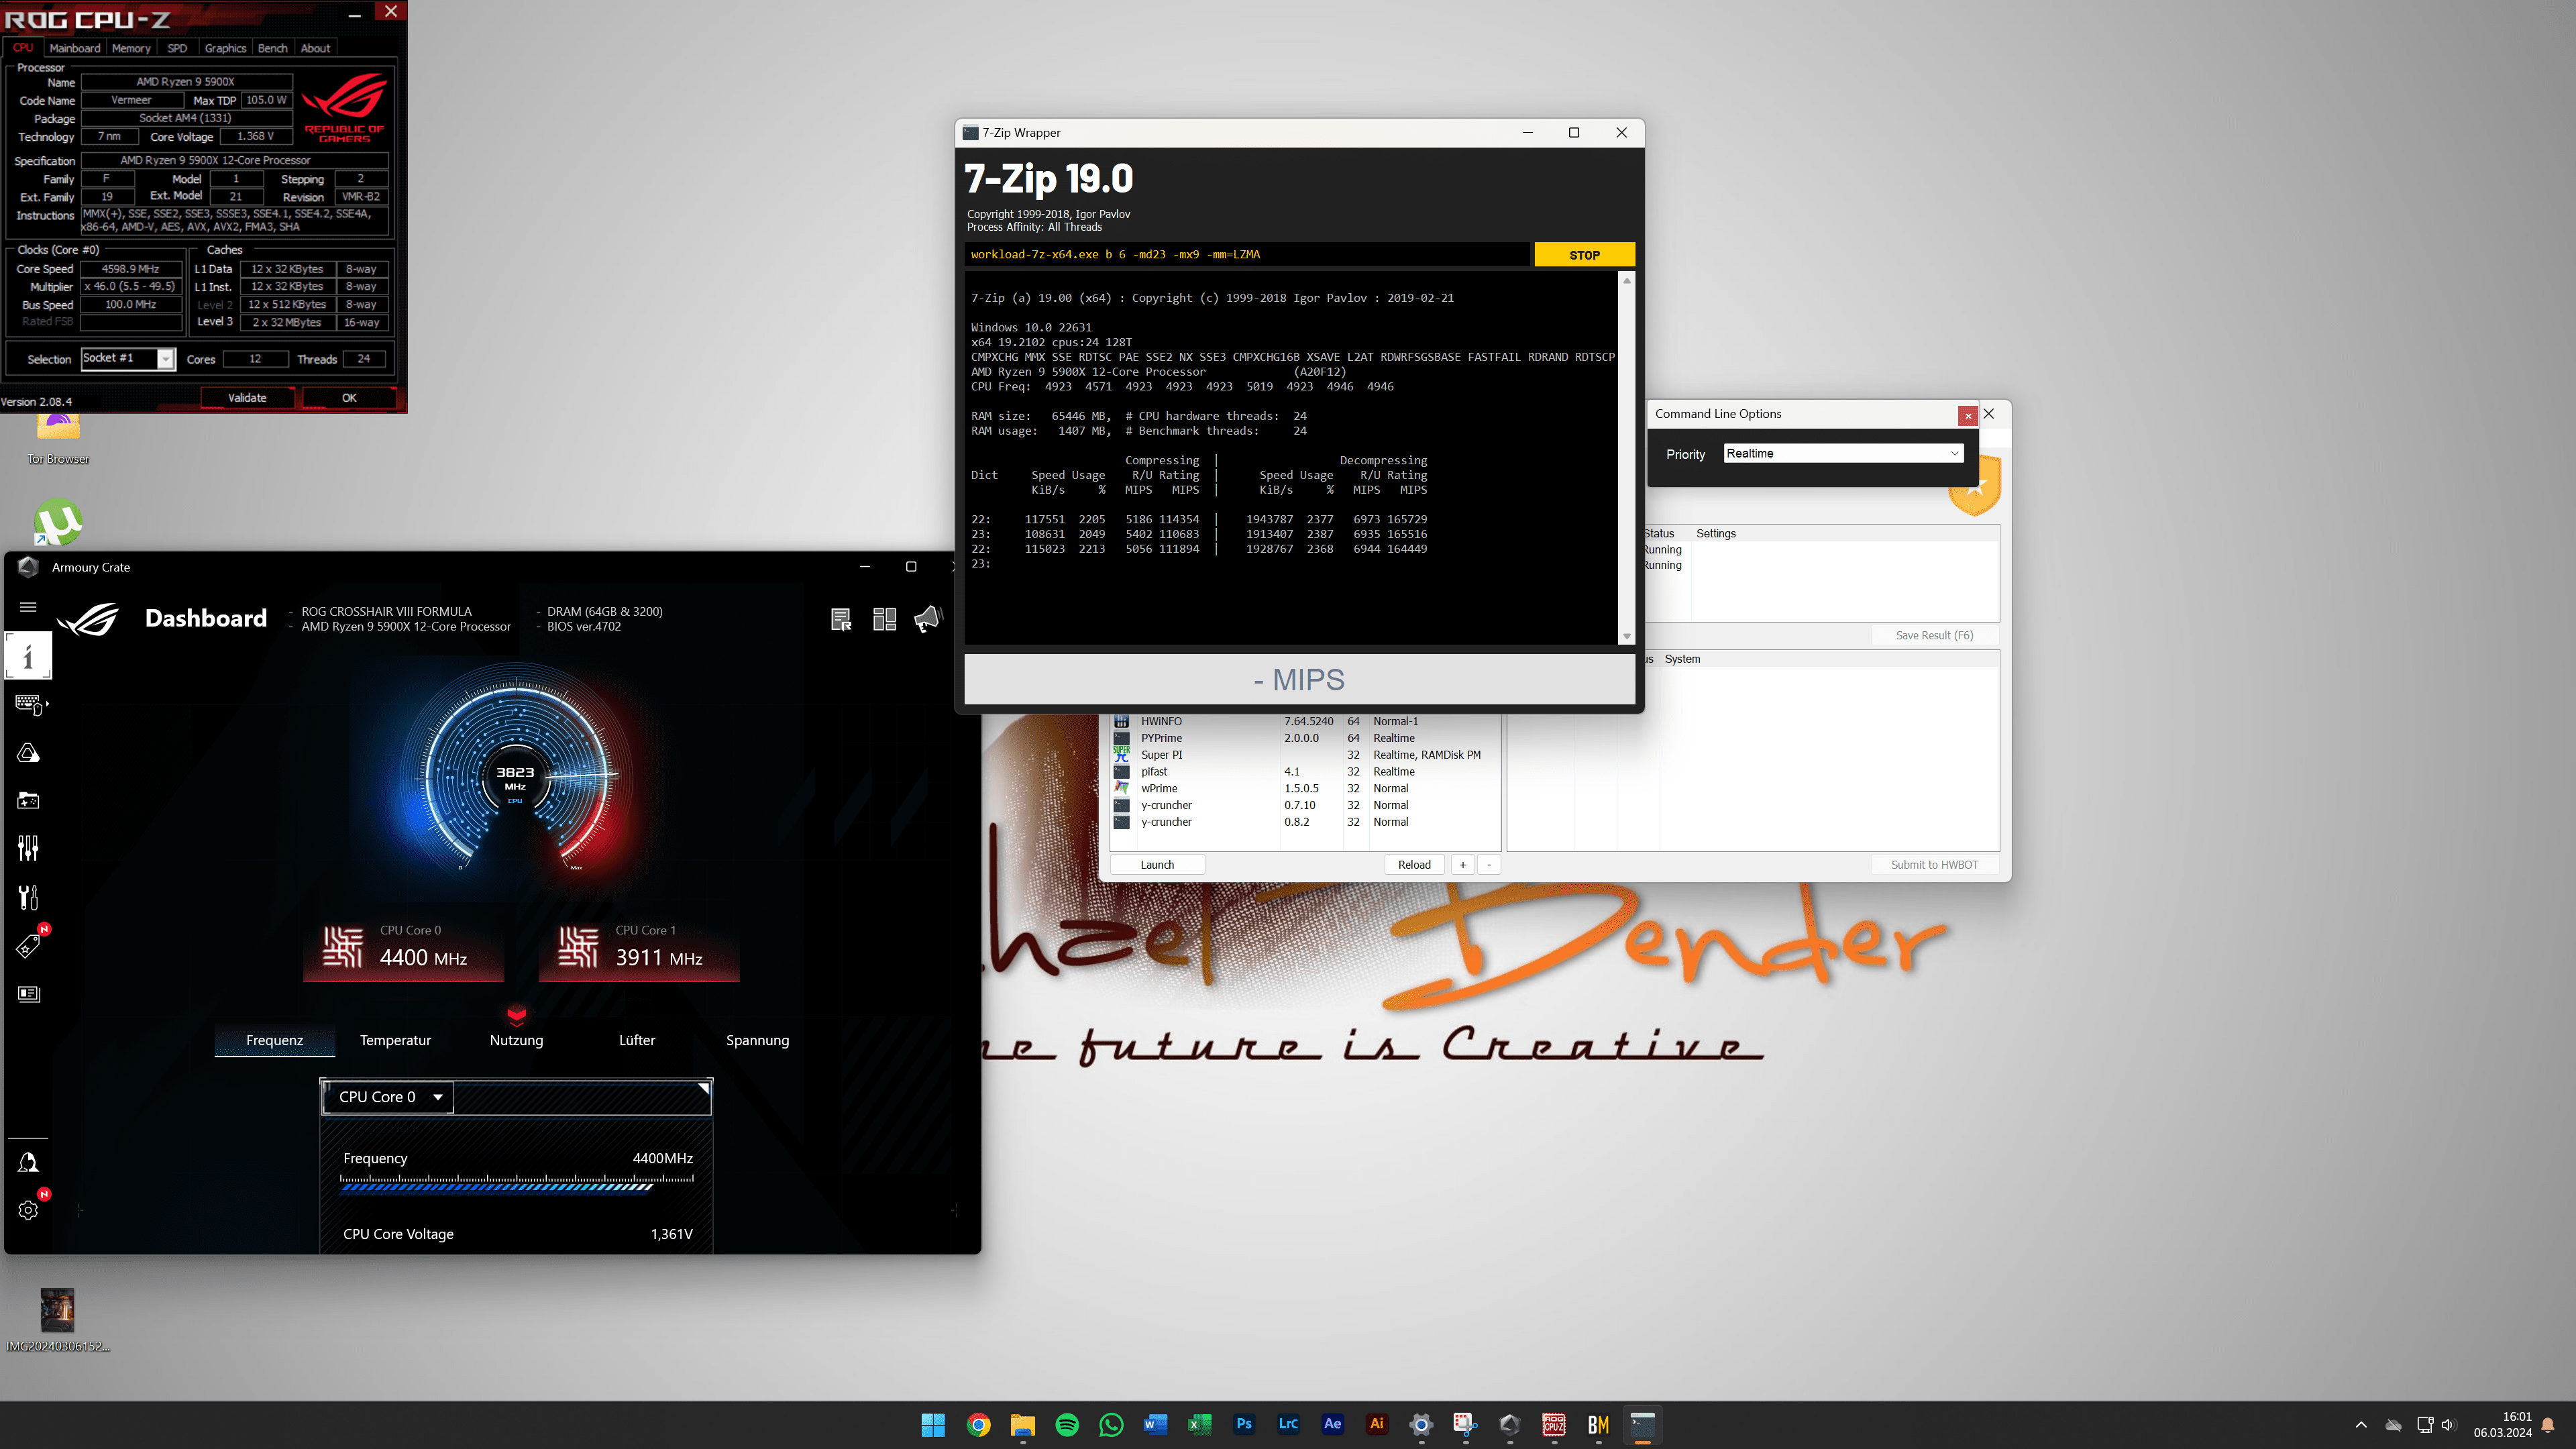The height and width of the screenshot is (1449, 2576).
Task: Switch to the Frequenz tab
Action: [274, 1040]
